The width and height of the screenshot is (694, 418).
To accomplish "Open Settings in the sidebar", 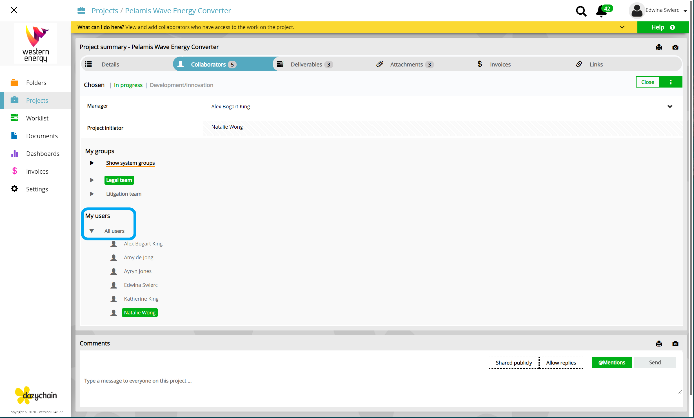I will (36, 189).
